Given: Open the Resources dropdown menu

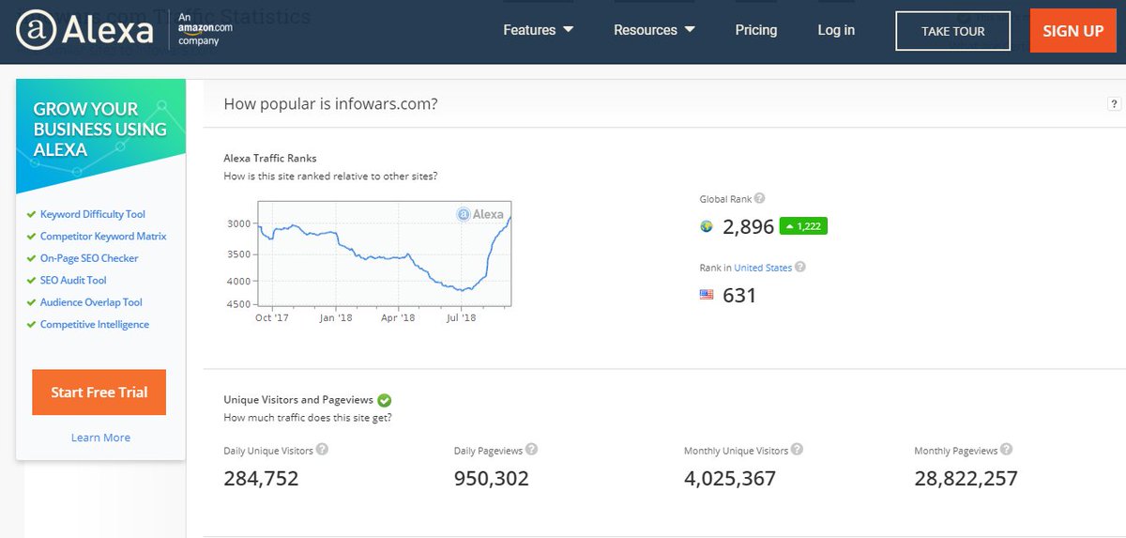Looking at the screenshot, I should tap(655, 30).
